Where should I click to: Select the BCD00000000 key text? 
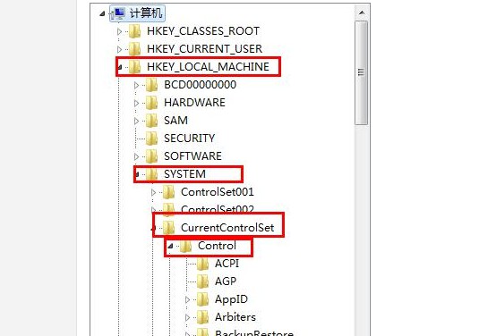pos(201,85)
